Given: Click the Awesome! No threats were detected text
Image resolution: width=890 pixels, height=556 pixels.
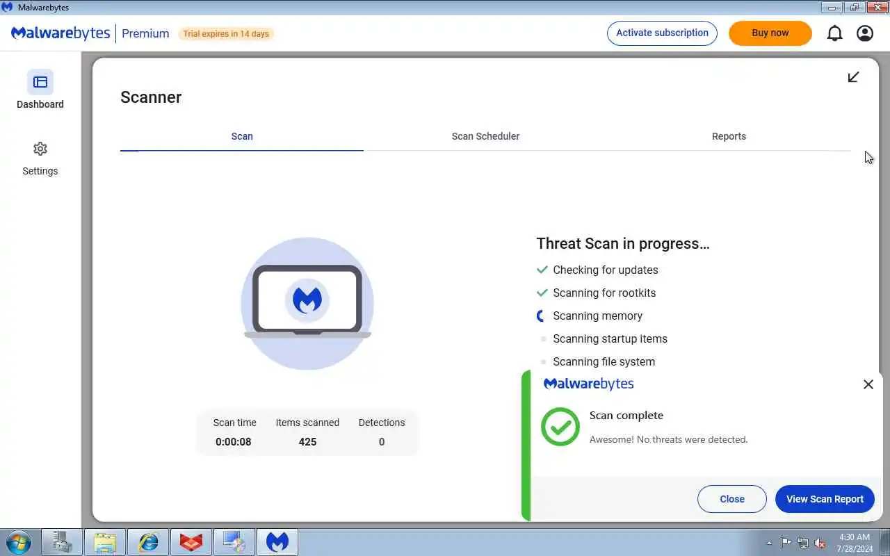Looking at the screenshot, I should click(x=669, y=439).
